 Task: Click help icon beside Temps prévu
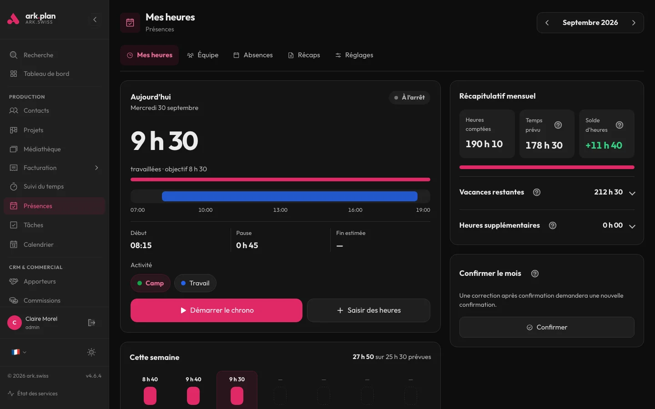click(558, 125)
